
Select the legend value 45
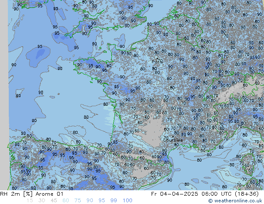click(54, 201)
